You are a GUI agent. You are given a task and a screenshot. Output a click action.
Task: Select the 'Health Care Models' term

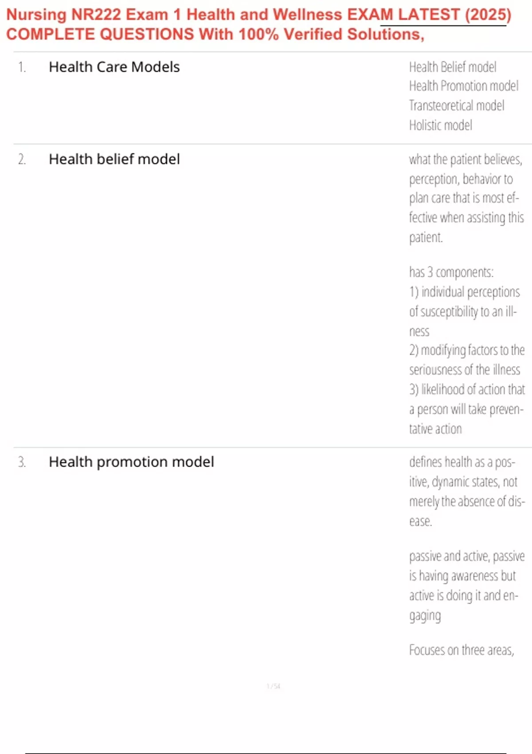tap(114, 67)
